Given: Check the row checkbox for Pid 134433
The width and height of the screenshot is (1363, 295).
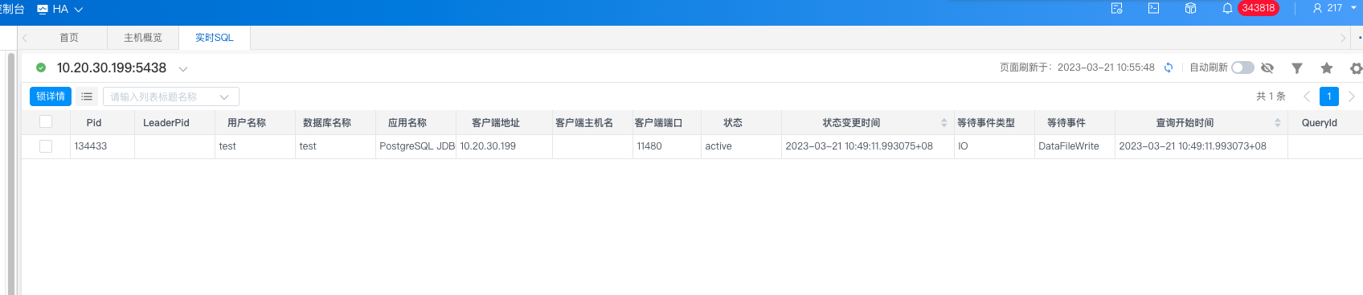Looking at the screenshot, I should point(46,146).
